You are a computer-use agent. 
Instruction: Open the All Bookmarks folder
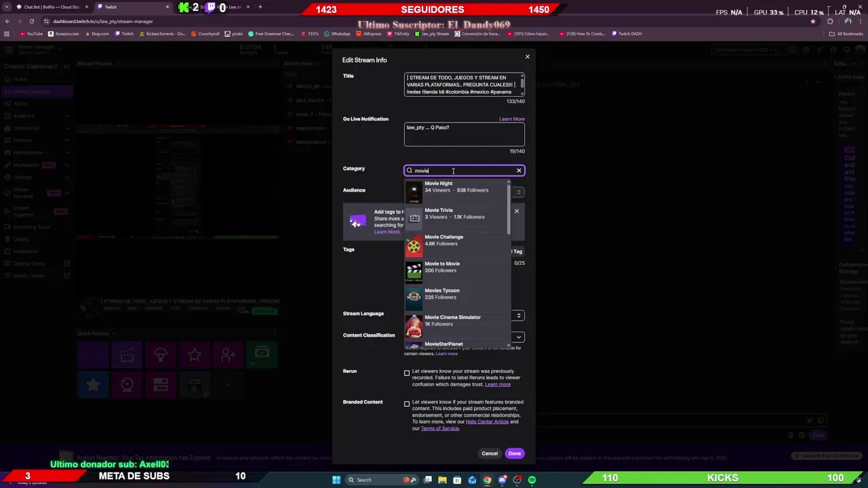coord(846,34)
